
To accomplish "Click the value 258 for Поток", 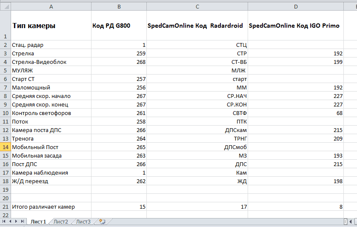I will click(x=119, y=121).
